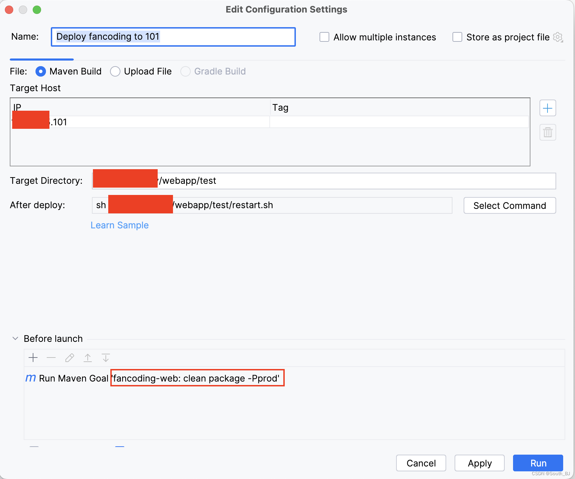Click the Run button
This screenshot has width=575, height=479.
click(538, 463)
